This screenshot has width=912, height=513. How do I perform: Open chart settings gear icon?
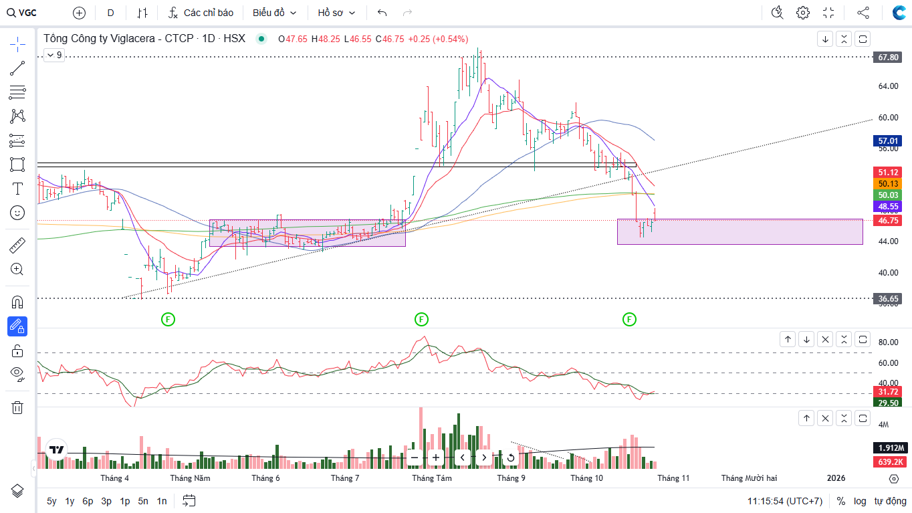point(803,13)
